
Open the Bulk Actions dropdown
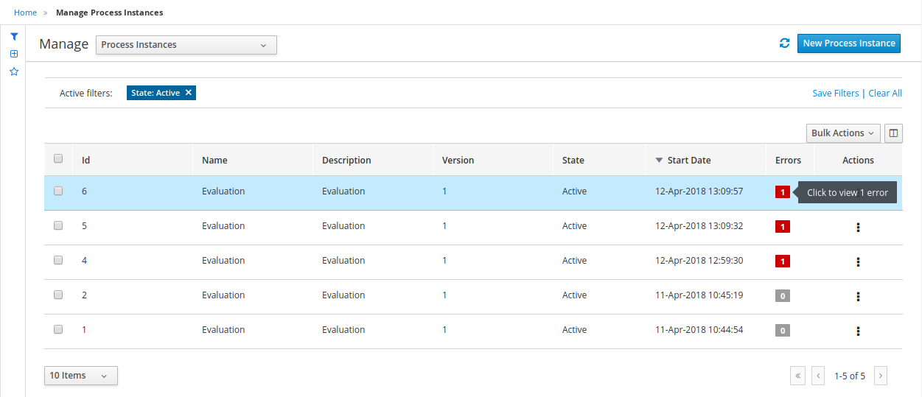coord(842,133)
